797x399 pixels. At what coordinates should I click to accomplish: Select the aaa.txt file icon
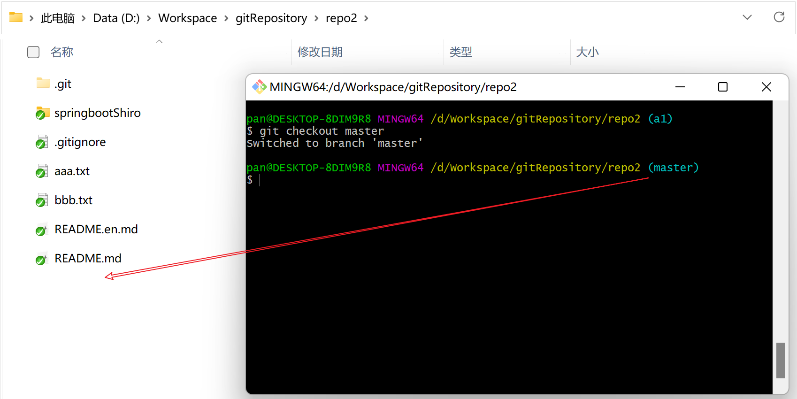pos(42,171)
